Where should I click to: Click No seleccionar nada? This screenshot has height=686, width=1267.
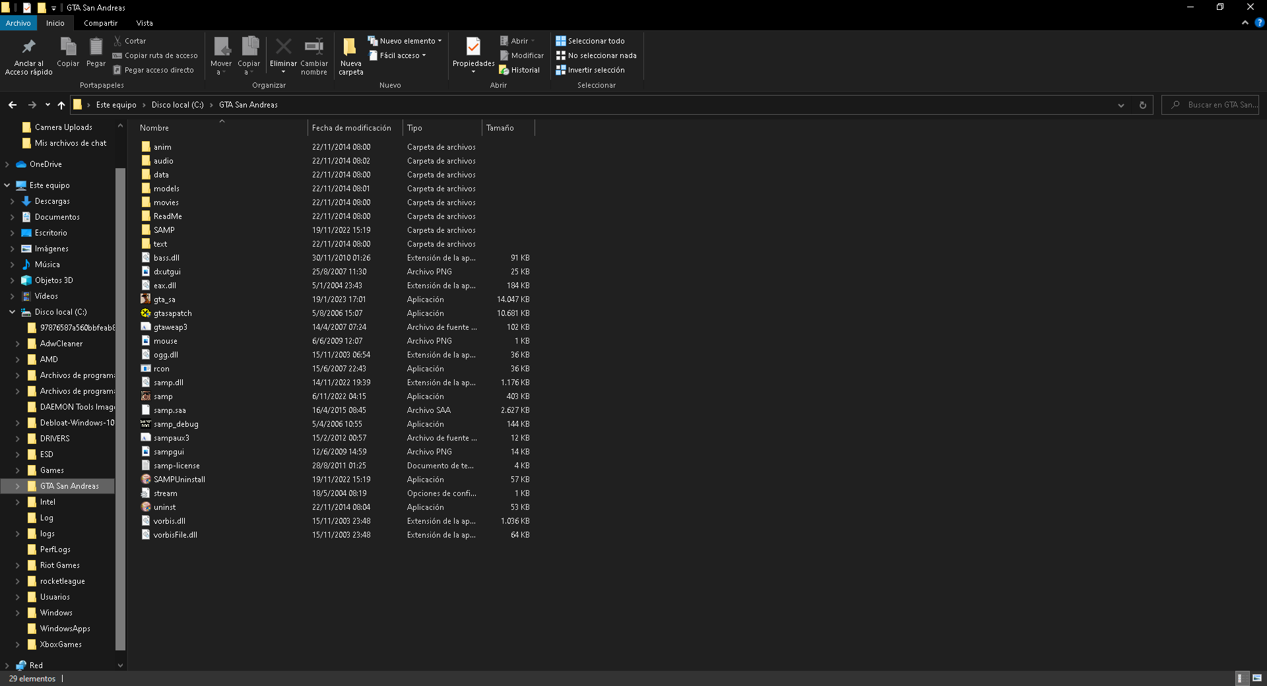[x=597, y=55]
